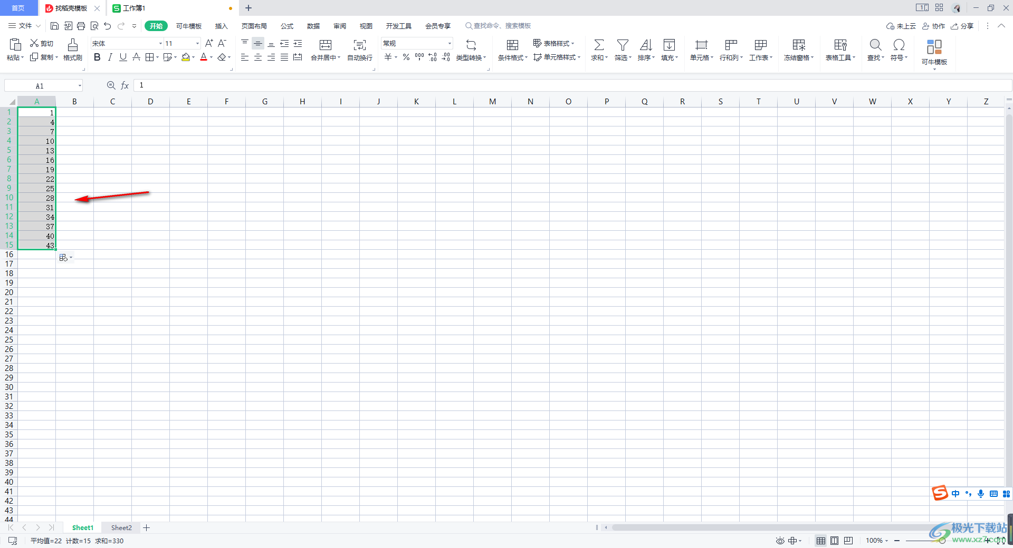1013x548 pixels.
Task: Increase font size with A+ icon
Action: 209,43
